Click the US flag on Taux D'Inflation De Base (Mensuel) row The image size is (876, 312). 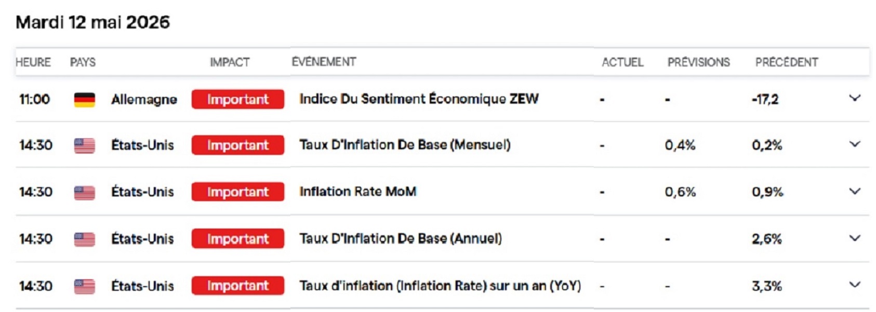[x=84, y=146]
